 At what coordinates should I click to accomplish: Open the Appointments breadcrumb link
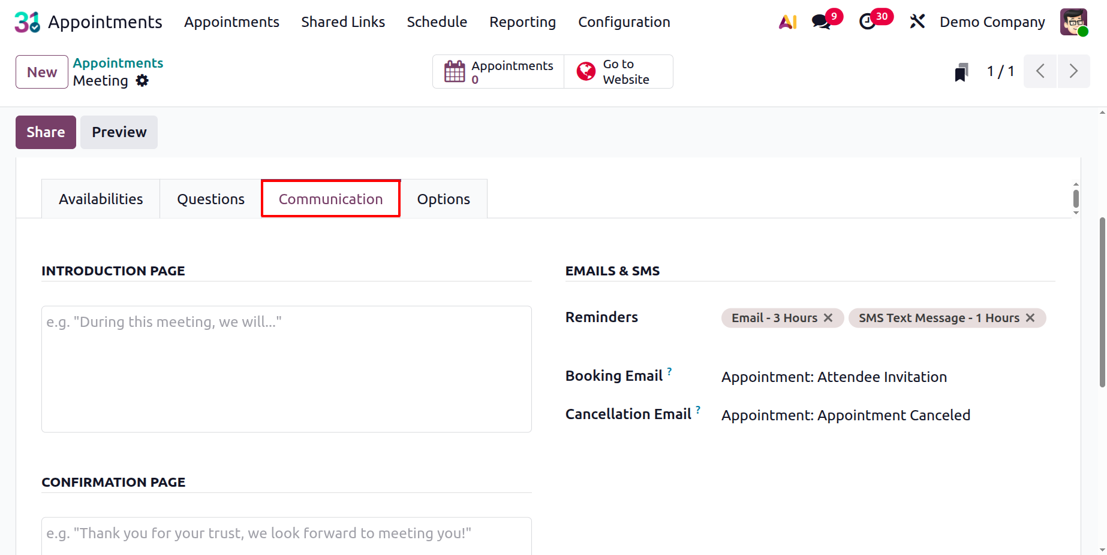coord(118,62)
